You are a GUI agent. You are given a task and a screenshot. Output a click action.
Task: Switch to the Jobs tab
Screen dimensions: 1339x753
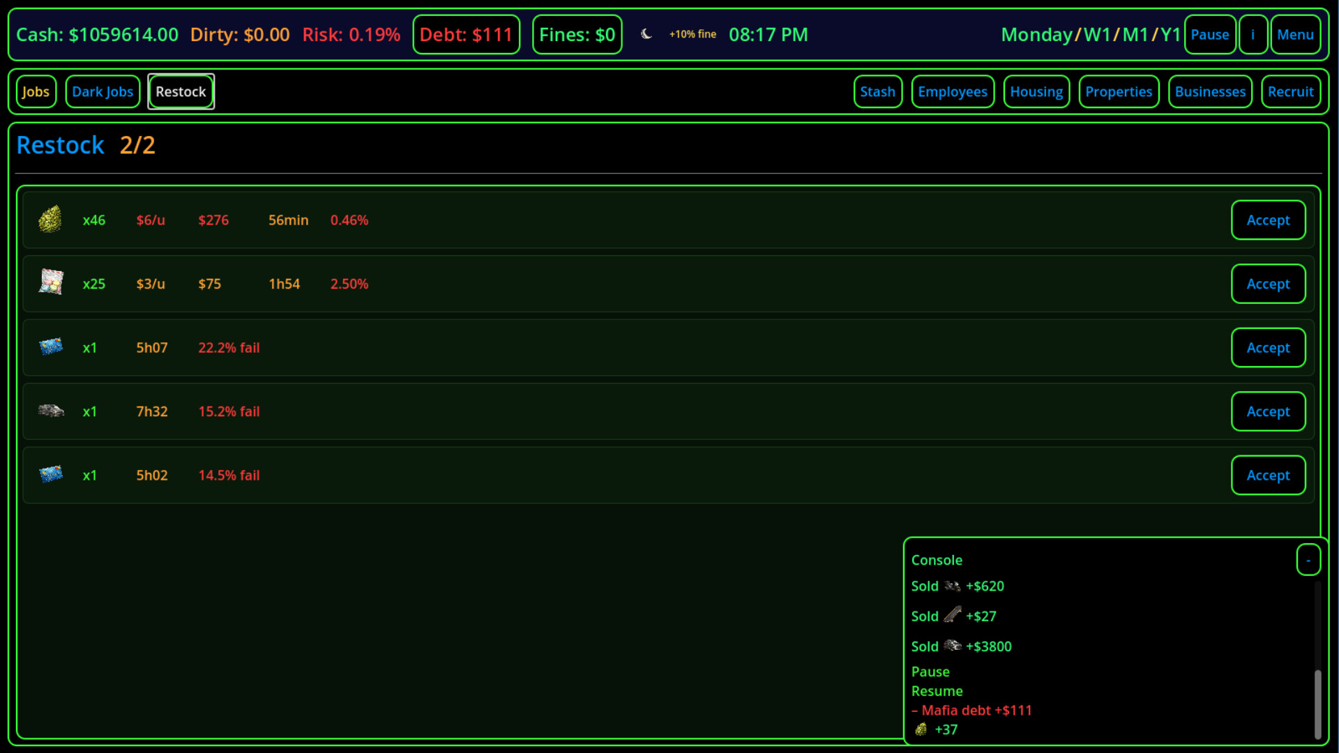click(36, 92)
